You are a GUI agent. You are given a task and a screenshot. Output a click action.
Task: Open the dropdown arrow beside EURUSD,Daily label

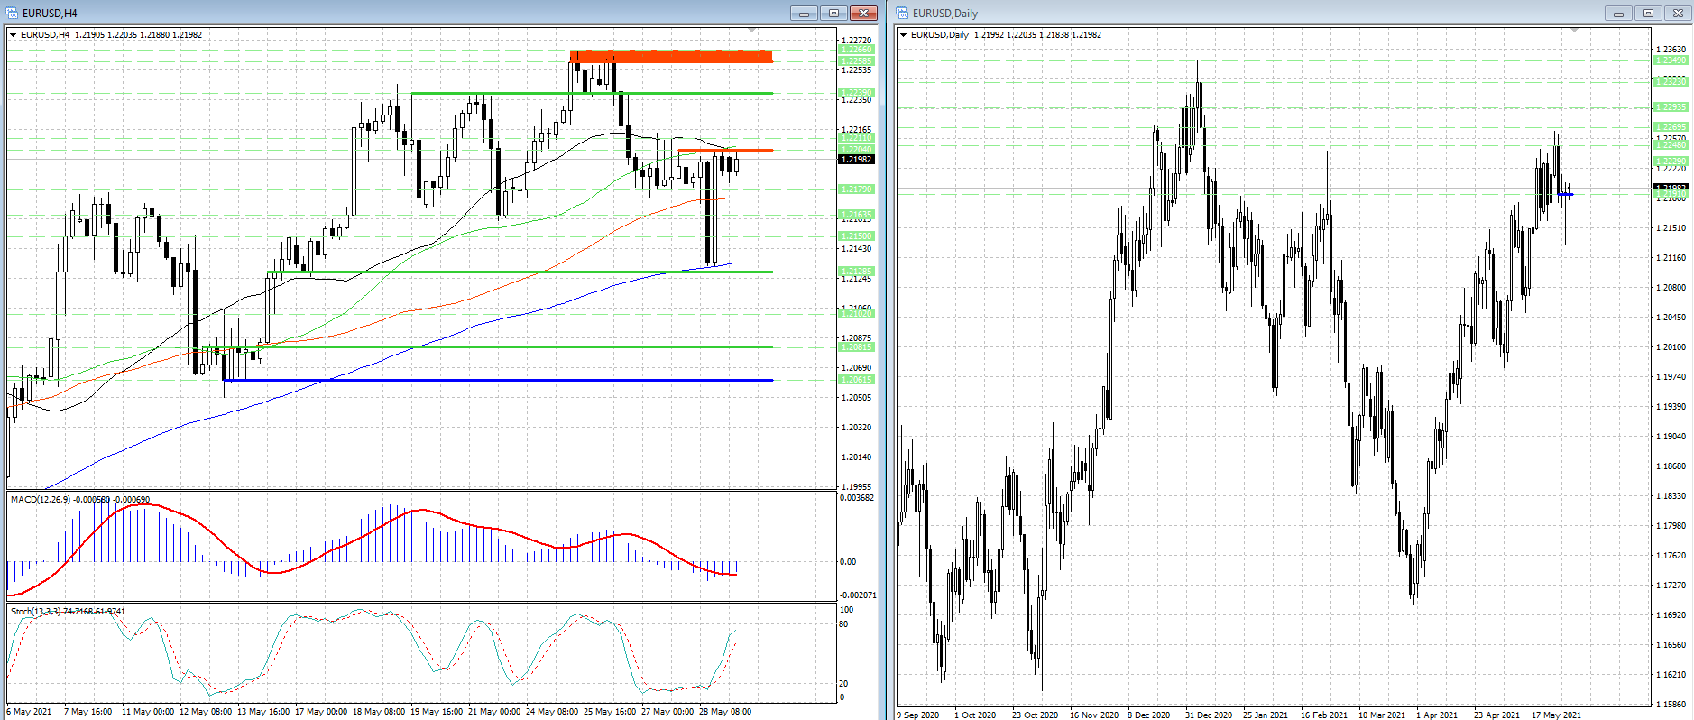click(904, 35)
